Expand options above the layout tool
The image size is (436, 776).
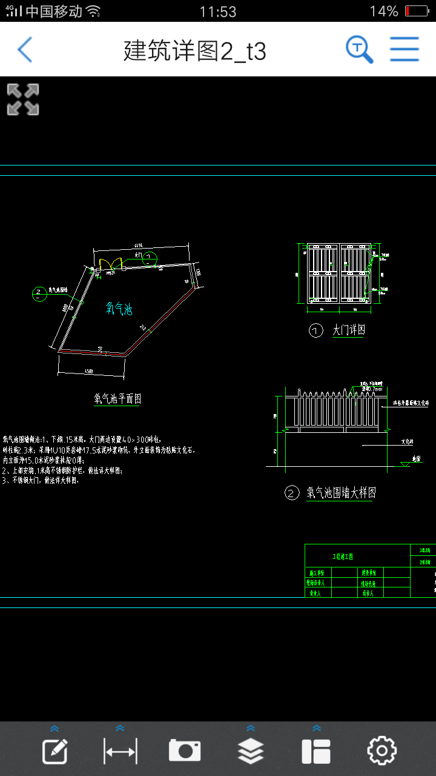click(x=316, y=728)
